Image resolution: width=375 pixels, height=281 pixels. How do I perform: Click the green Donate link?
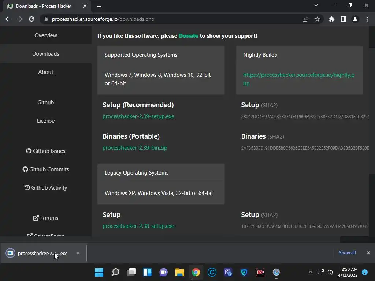click(x=188, y=36)
